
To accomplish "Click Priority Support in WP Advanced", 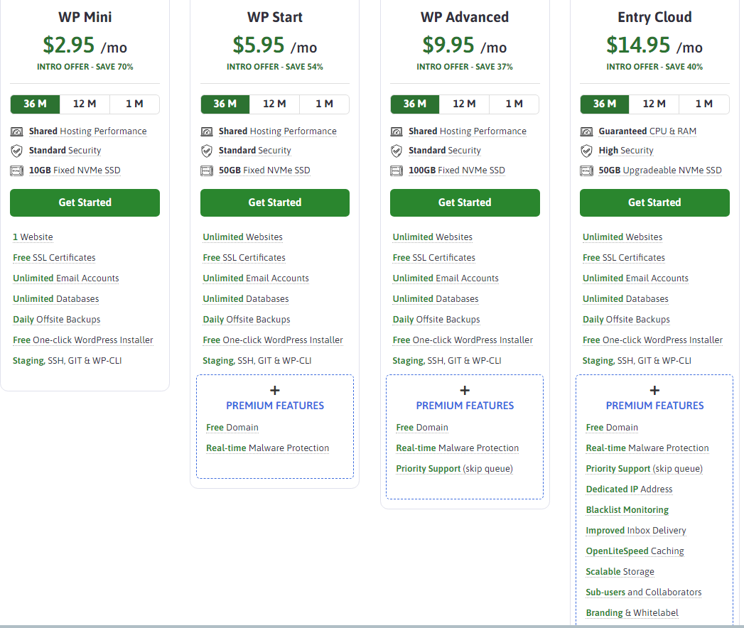I will [x=455, y=469].
